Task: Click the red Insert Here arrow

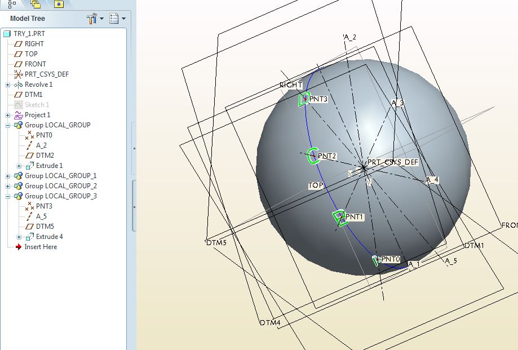Action: [19, 247]
